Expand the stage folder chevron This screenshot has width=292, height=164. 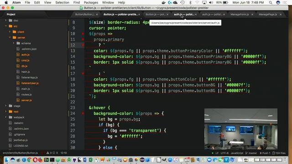tap(6, 106)
